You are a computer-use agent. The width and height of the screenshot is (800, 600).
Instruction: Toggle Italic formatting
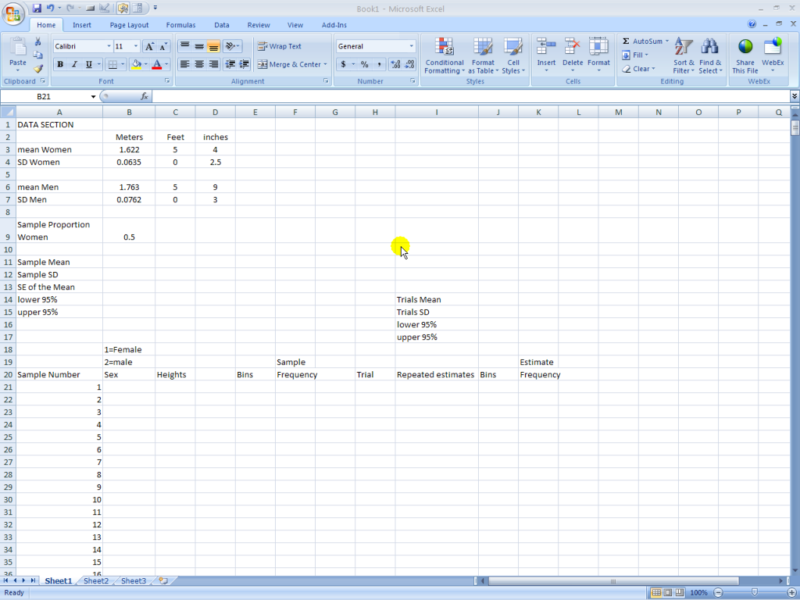[74, 65]
